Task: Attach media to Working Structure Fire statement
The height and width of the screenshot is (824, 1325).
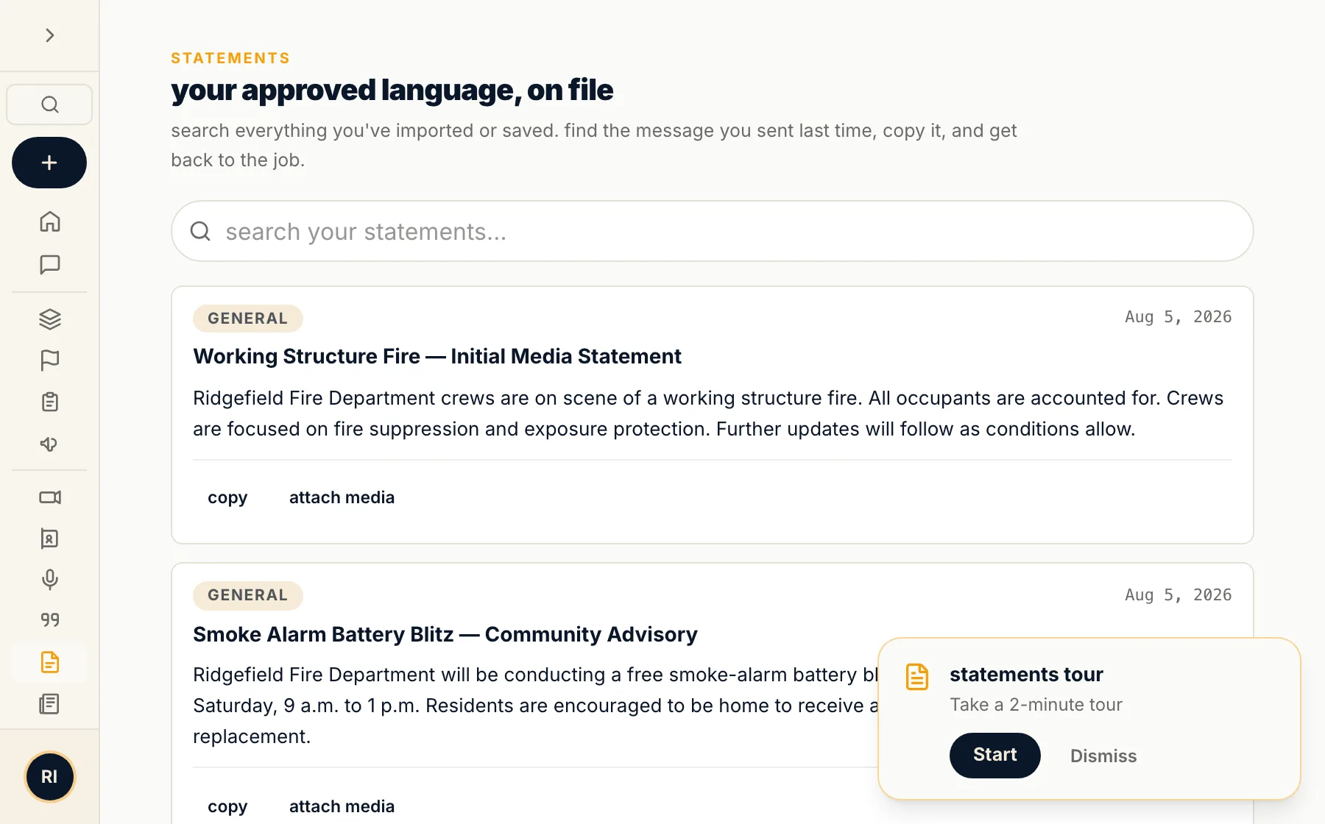Action: (342, 497)
